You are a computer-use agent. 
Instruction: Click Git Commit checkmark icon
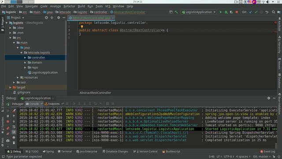(x=256, y=12)
